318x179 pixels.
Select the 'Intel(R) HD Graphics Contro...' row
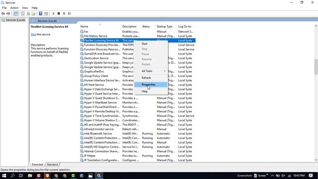click(137, 147)
